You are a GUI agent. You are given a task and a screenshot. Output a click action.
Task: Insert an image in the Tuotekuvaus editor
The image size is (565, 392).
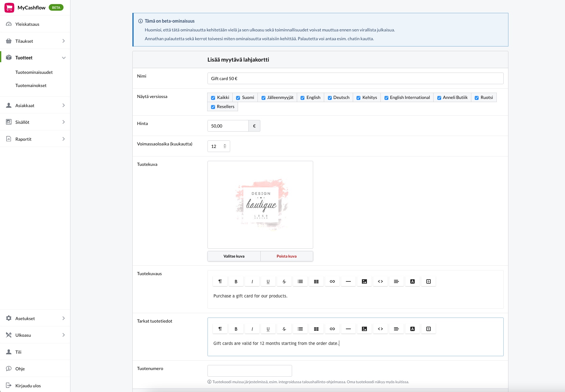coord(364,281)
